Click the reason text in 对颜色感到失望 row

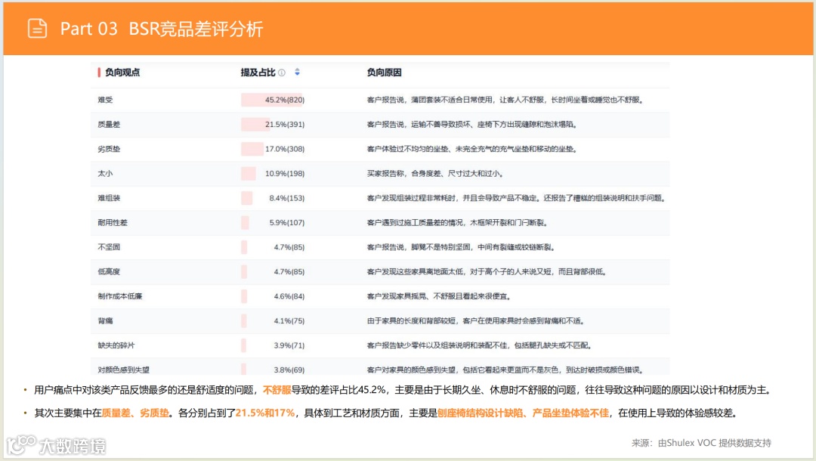(x=506, y=370)
